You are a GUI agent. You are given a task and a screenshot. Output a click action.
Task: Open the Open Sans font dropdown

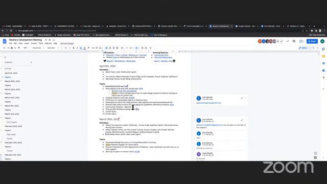(x=52, y=48)
